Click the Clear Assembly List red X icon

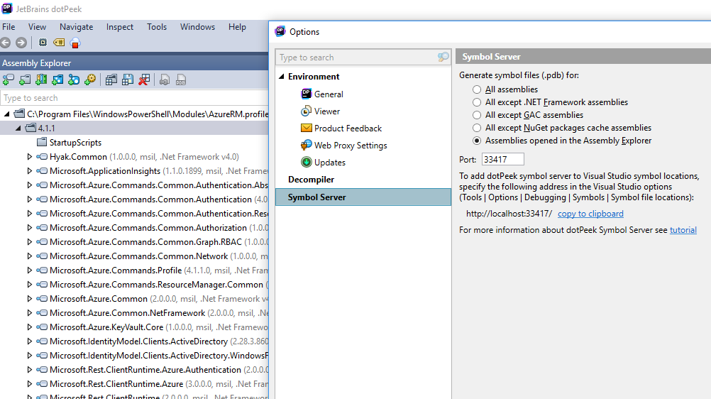click(x=144, y=80)
